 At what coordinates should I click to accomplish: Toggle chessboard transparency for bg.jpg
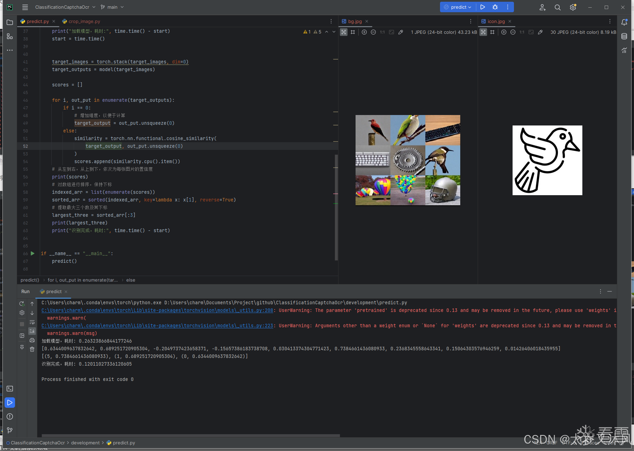click(344, 32)
